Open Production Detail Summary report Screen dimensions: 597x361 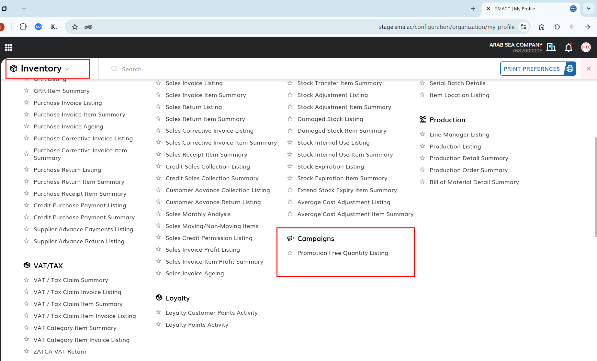coord(469,158)
